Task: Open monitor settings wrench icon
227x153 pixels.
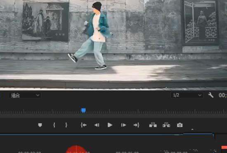Action: [211, 95]
